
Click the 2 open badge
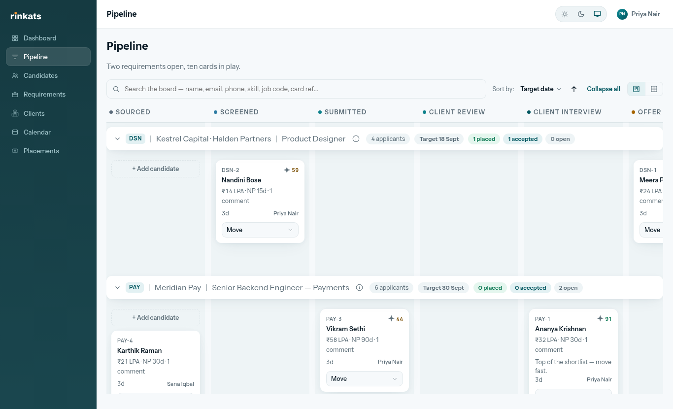pos(568,288)
